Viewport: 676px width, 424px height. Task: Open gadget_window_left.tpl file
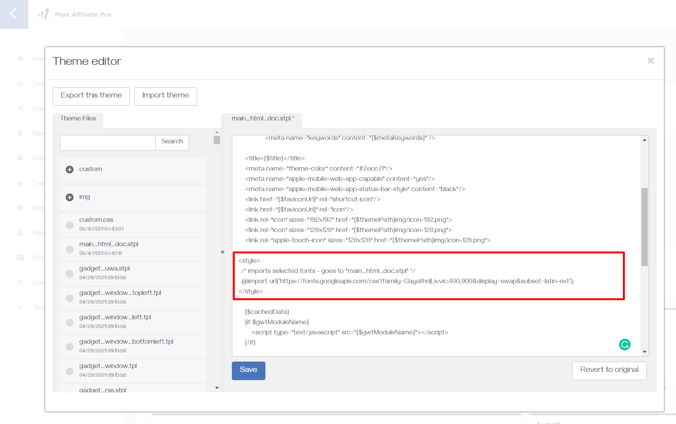click(132, 322)
